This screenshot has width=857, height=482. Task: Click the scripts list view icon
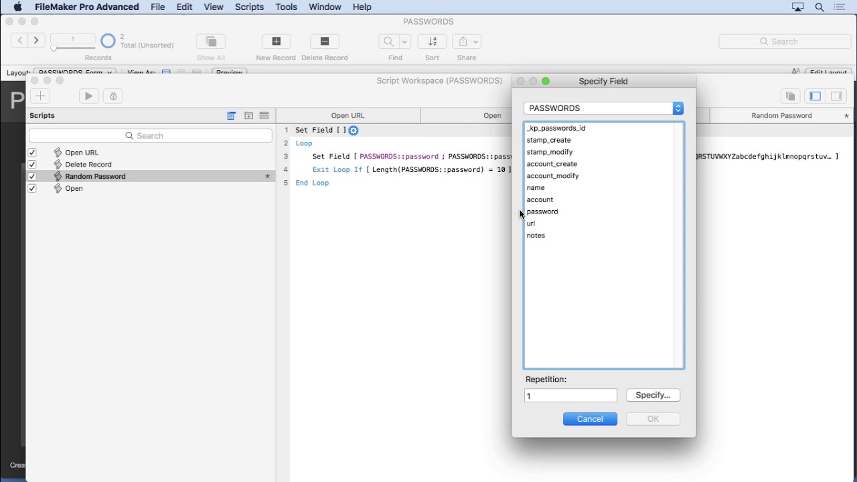(232, 116)
